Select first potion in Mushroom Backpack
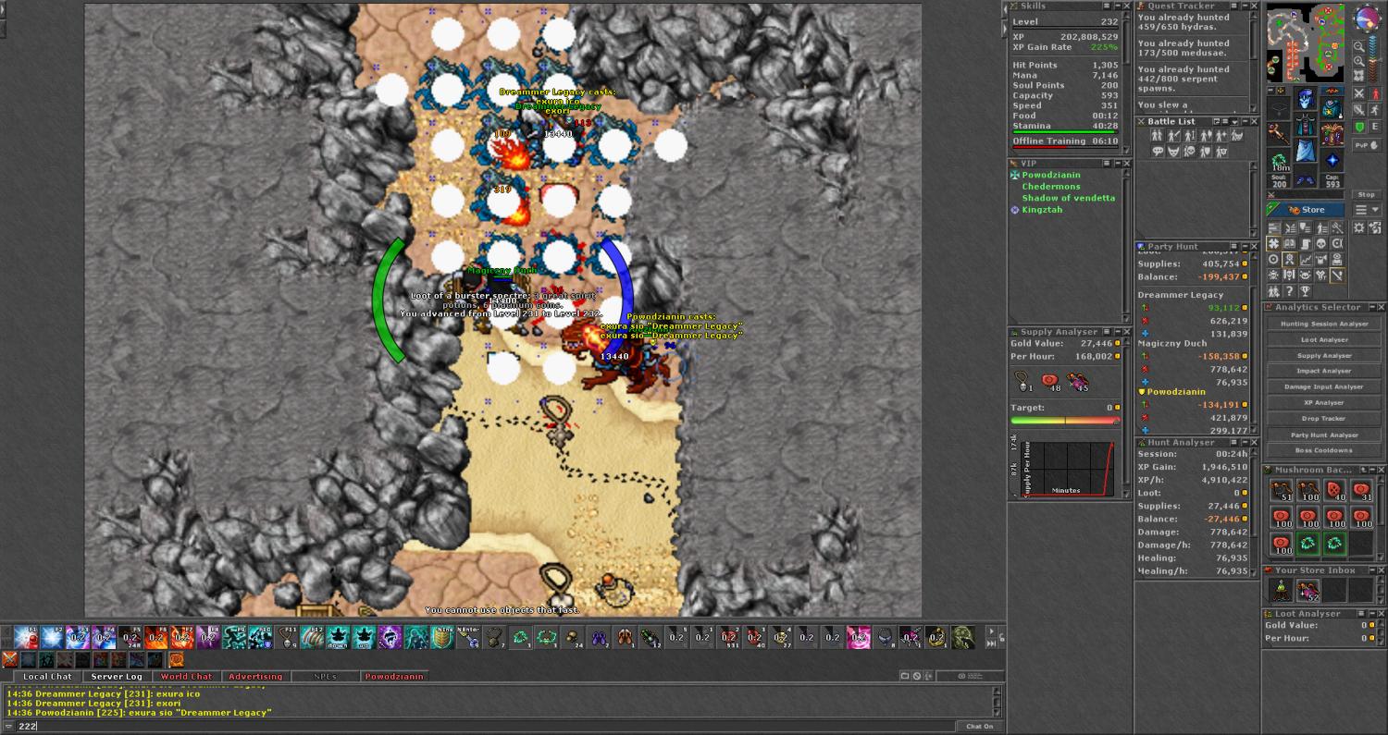This screenshot has height=735, width=1388. coord(1282,492)
